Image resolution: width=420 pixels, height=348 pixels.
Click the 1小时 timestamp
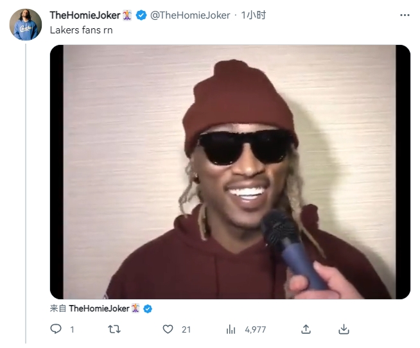[x=252, y=15]
